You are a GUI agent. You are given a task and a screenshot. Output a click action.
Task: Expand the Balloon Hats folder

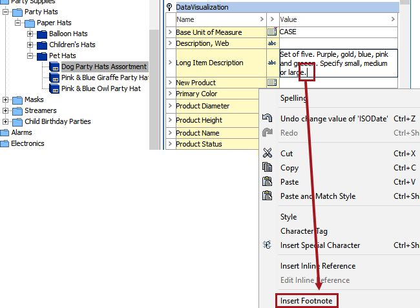[x=30, y=34]
